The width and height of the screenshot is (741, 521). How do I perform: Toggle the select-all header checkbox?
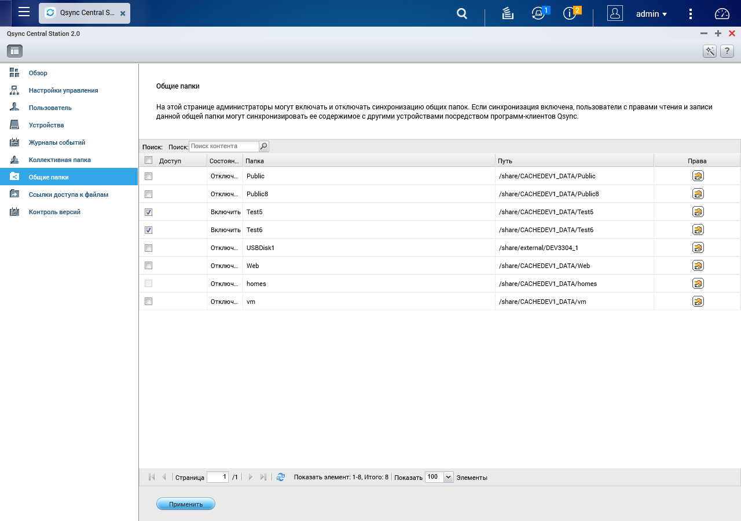coord(148,160)
